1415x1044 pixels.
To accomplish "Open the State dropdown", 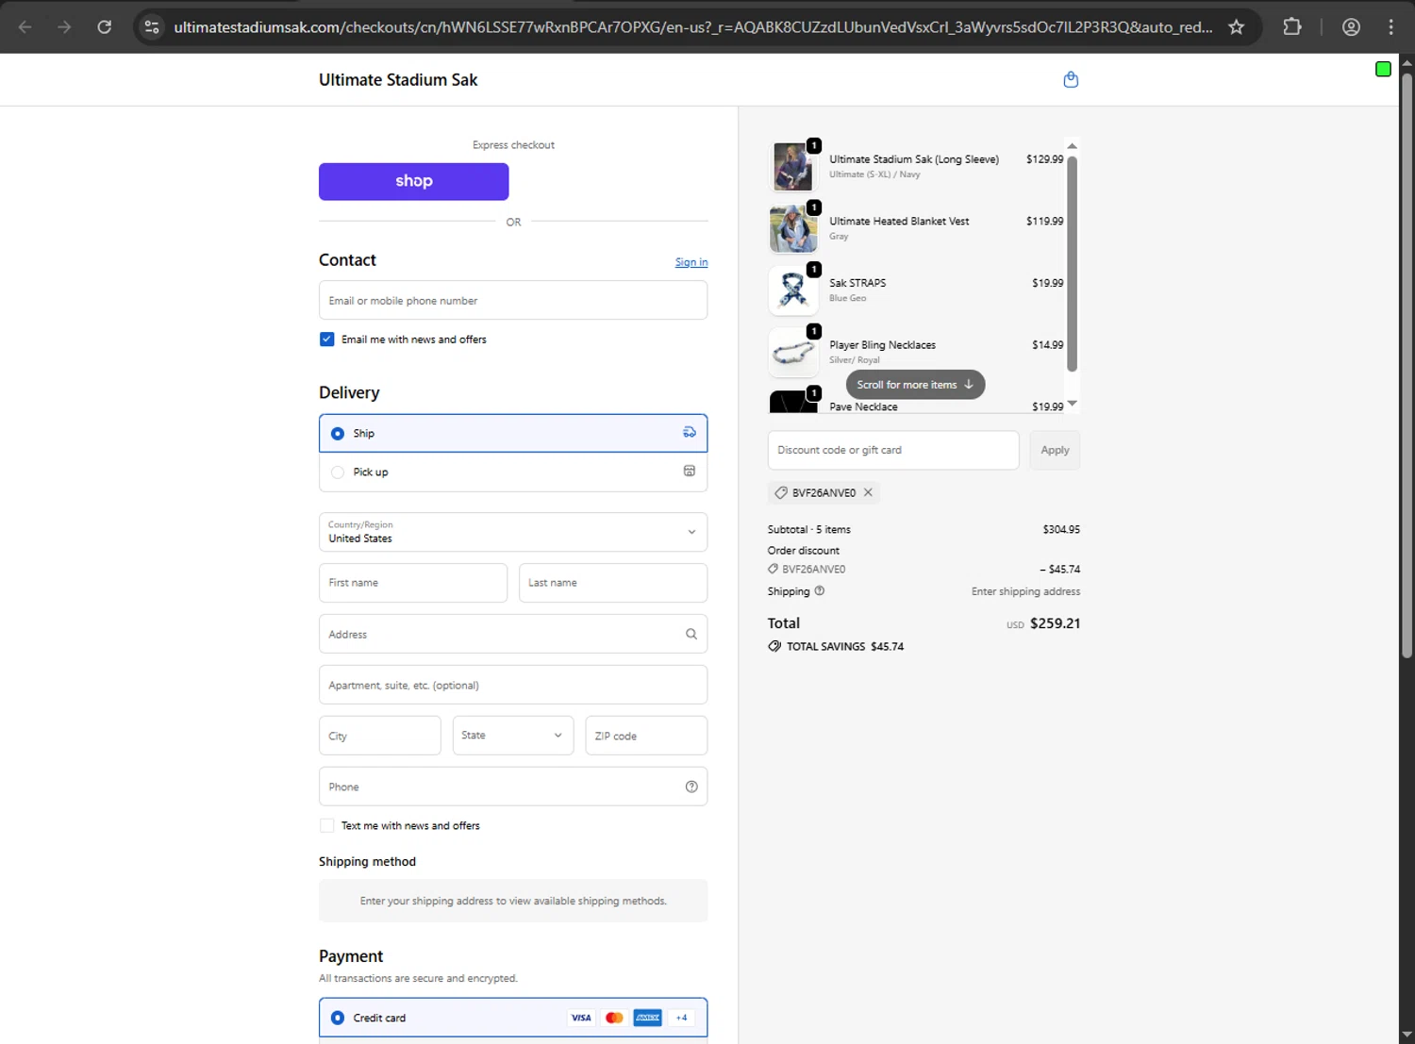I will click(512, 736).
